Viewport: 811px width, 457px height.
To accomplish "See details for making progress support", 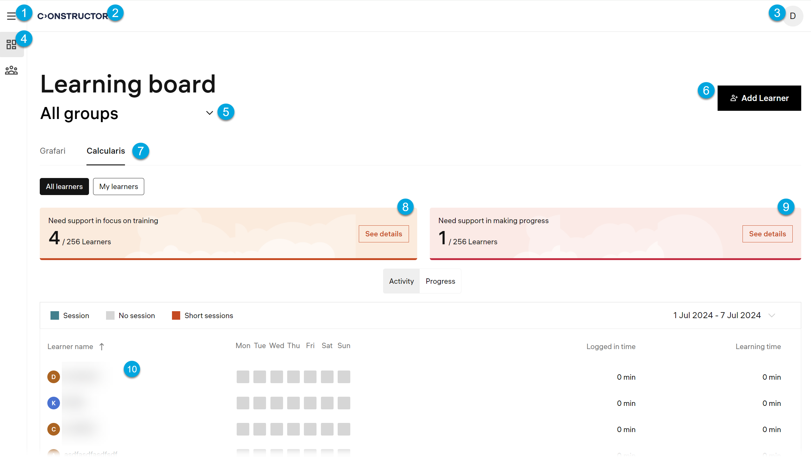I will [x=767, y=234].
